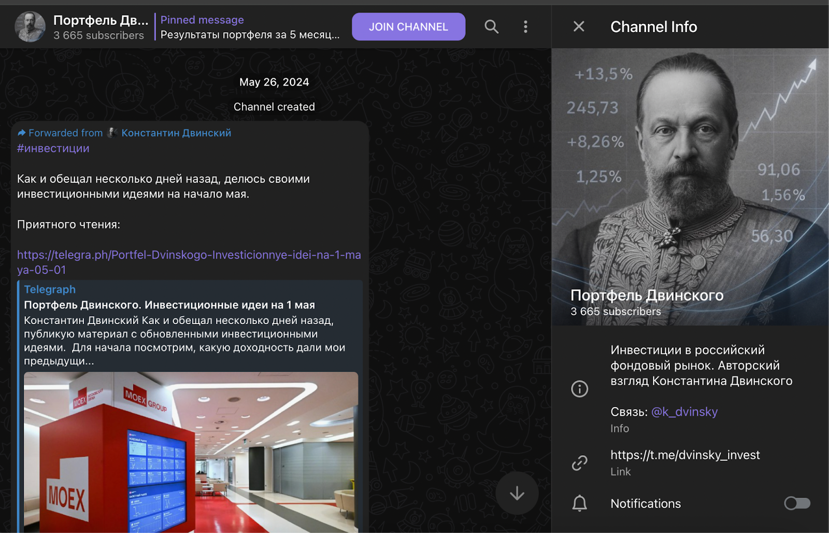Click '3 665 subscribers' in header
The height and width of the screenshot is (533, 829).
pyautogui.click(x=98, y=36)
